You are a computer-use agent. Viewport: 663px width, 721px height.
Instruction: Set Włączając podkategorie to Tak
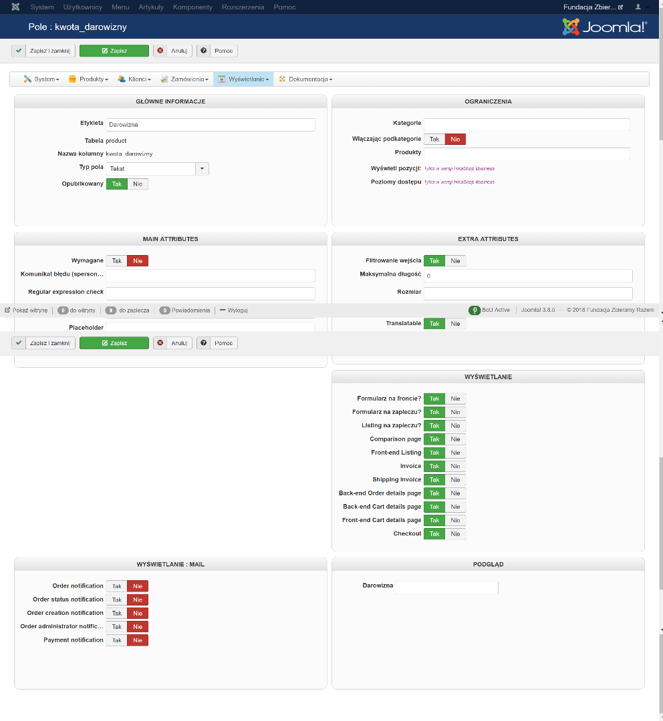(x=434, y=140)
